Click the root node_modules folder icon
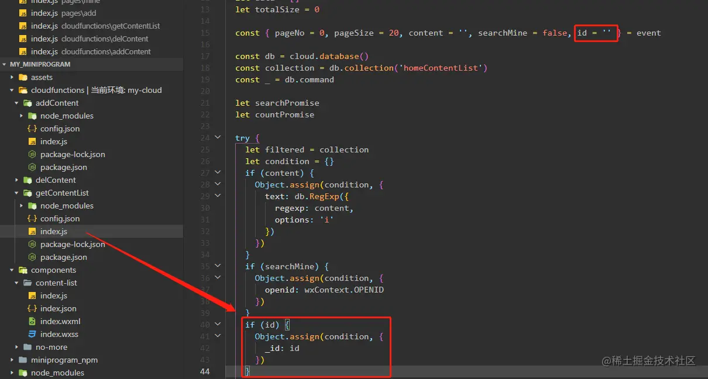Screen dimensions: 708x379 (23, 373)
